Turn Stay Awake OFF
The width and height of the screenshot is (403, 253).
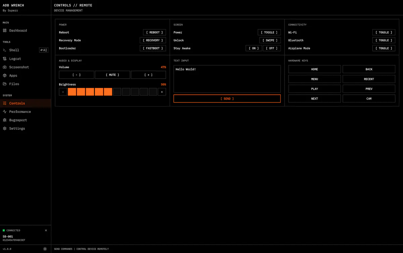click(x=272, y=48)
